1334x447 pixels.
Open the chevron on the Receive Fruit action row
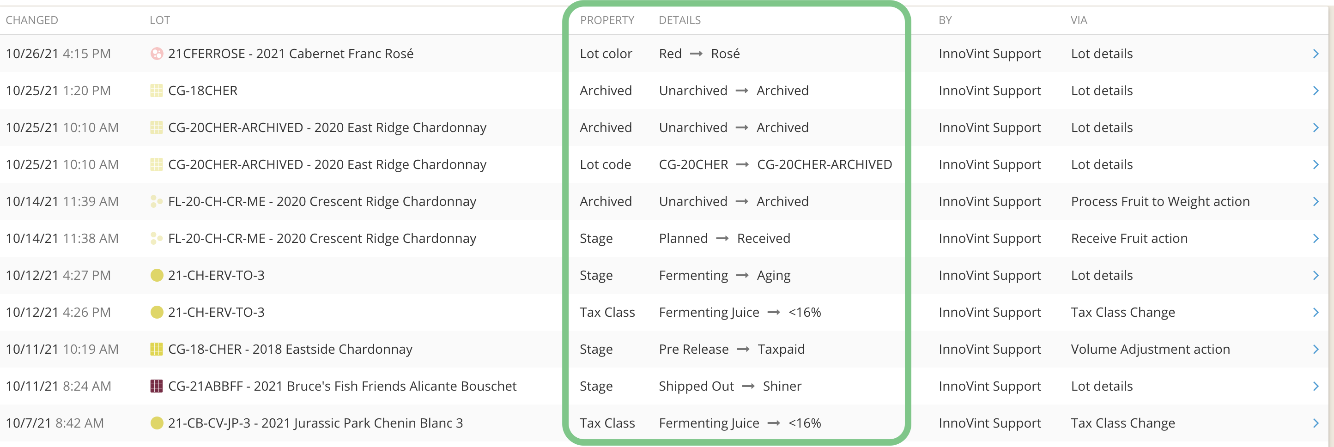[1316, 238]
